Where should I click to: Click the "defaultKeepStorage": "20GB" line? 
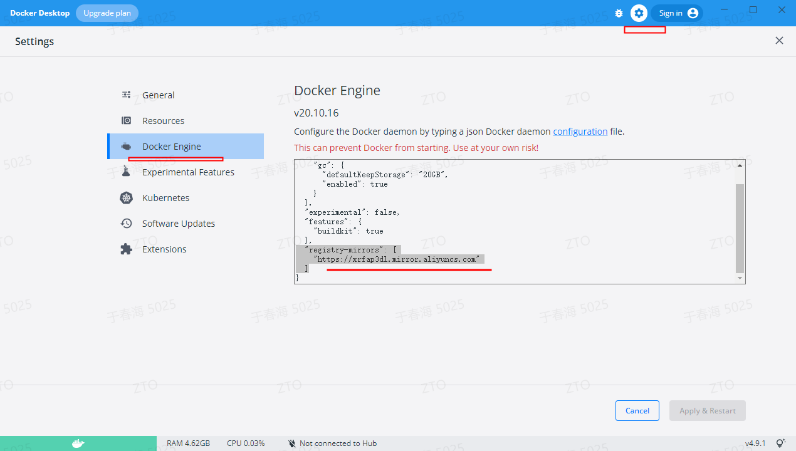tap(385, 175)
